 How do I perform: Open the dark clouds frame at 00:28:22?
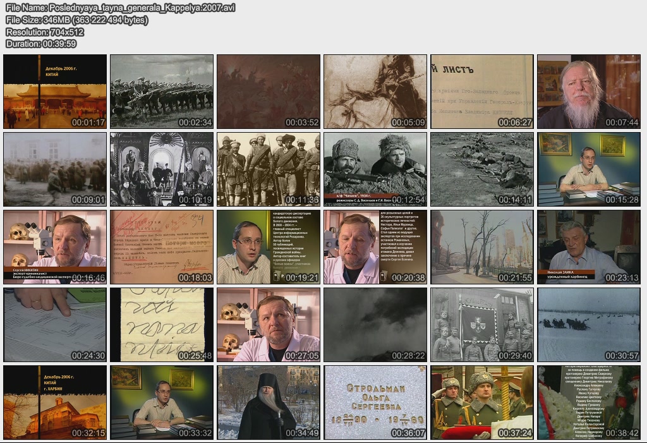coord(375,325)
